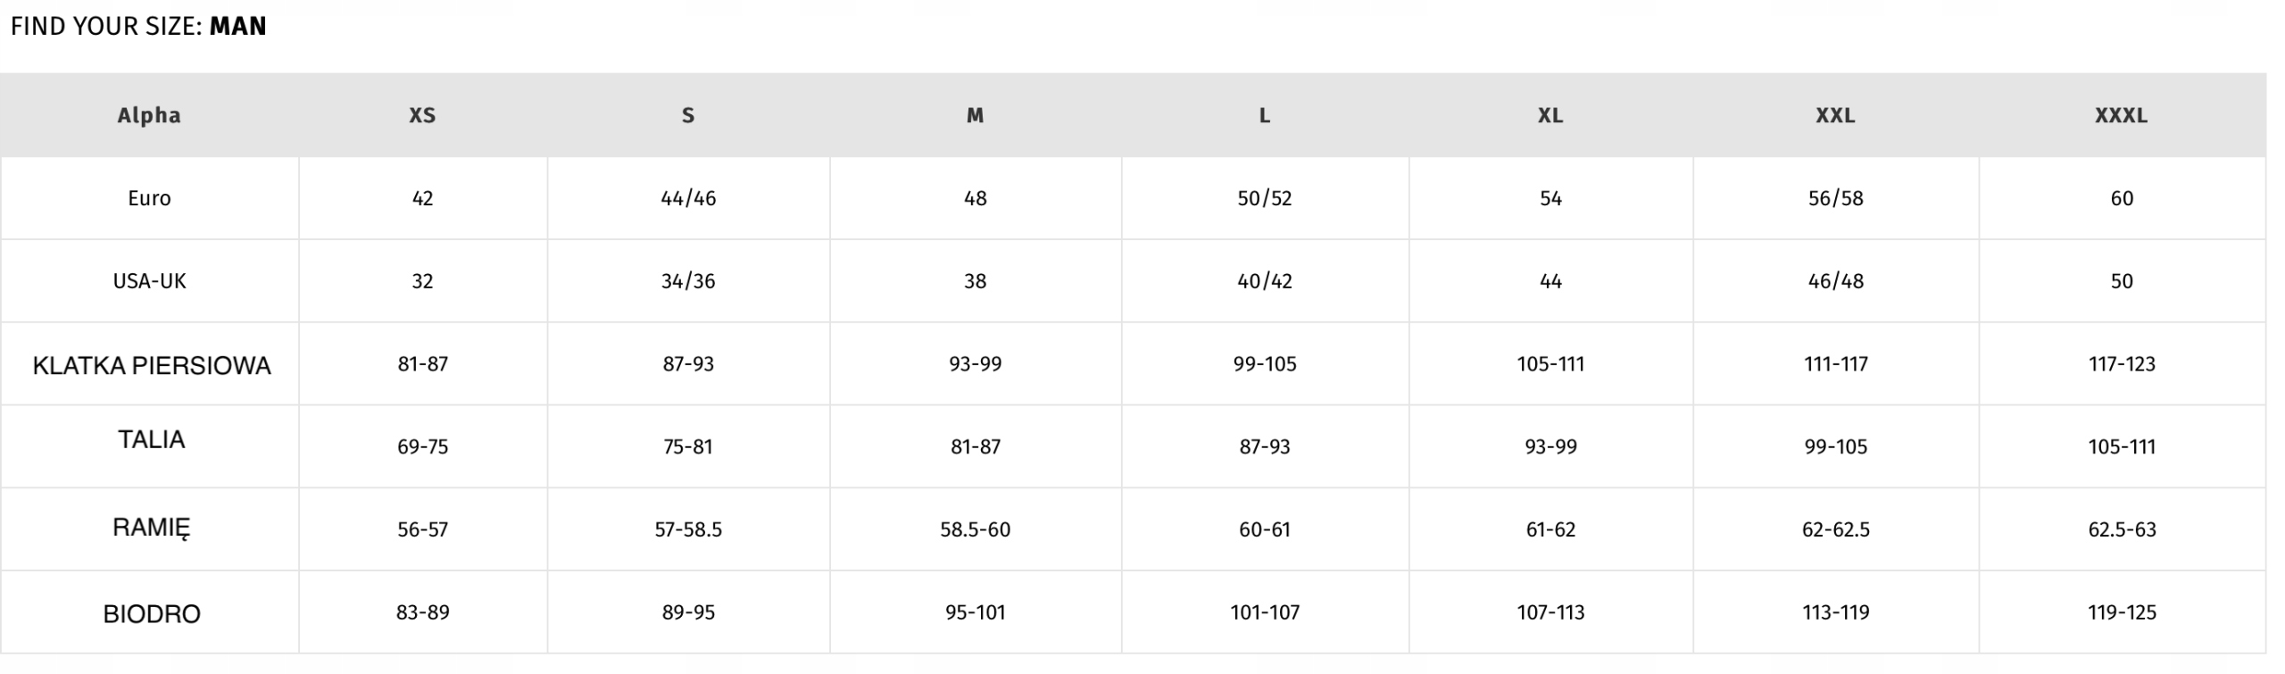The height and width of the screenshot is (674, 2285).
Task: Click the "FIND YOUR SIZE: MAN" heading
Action: (138, 26)
